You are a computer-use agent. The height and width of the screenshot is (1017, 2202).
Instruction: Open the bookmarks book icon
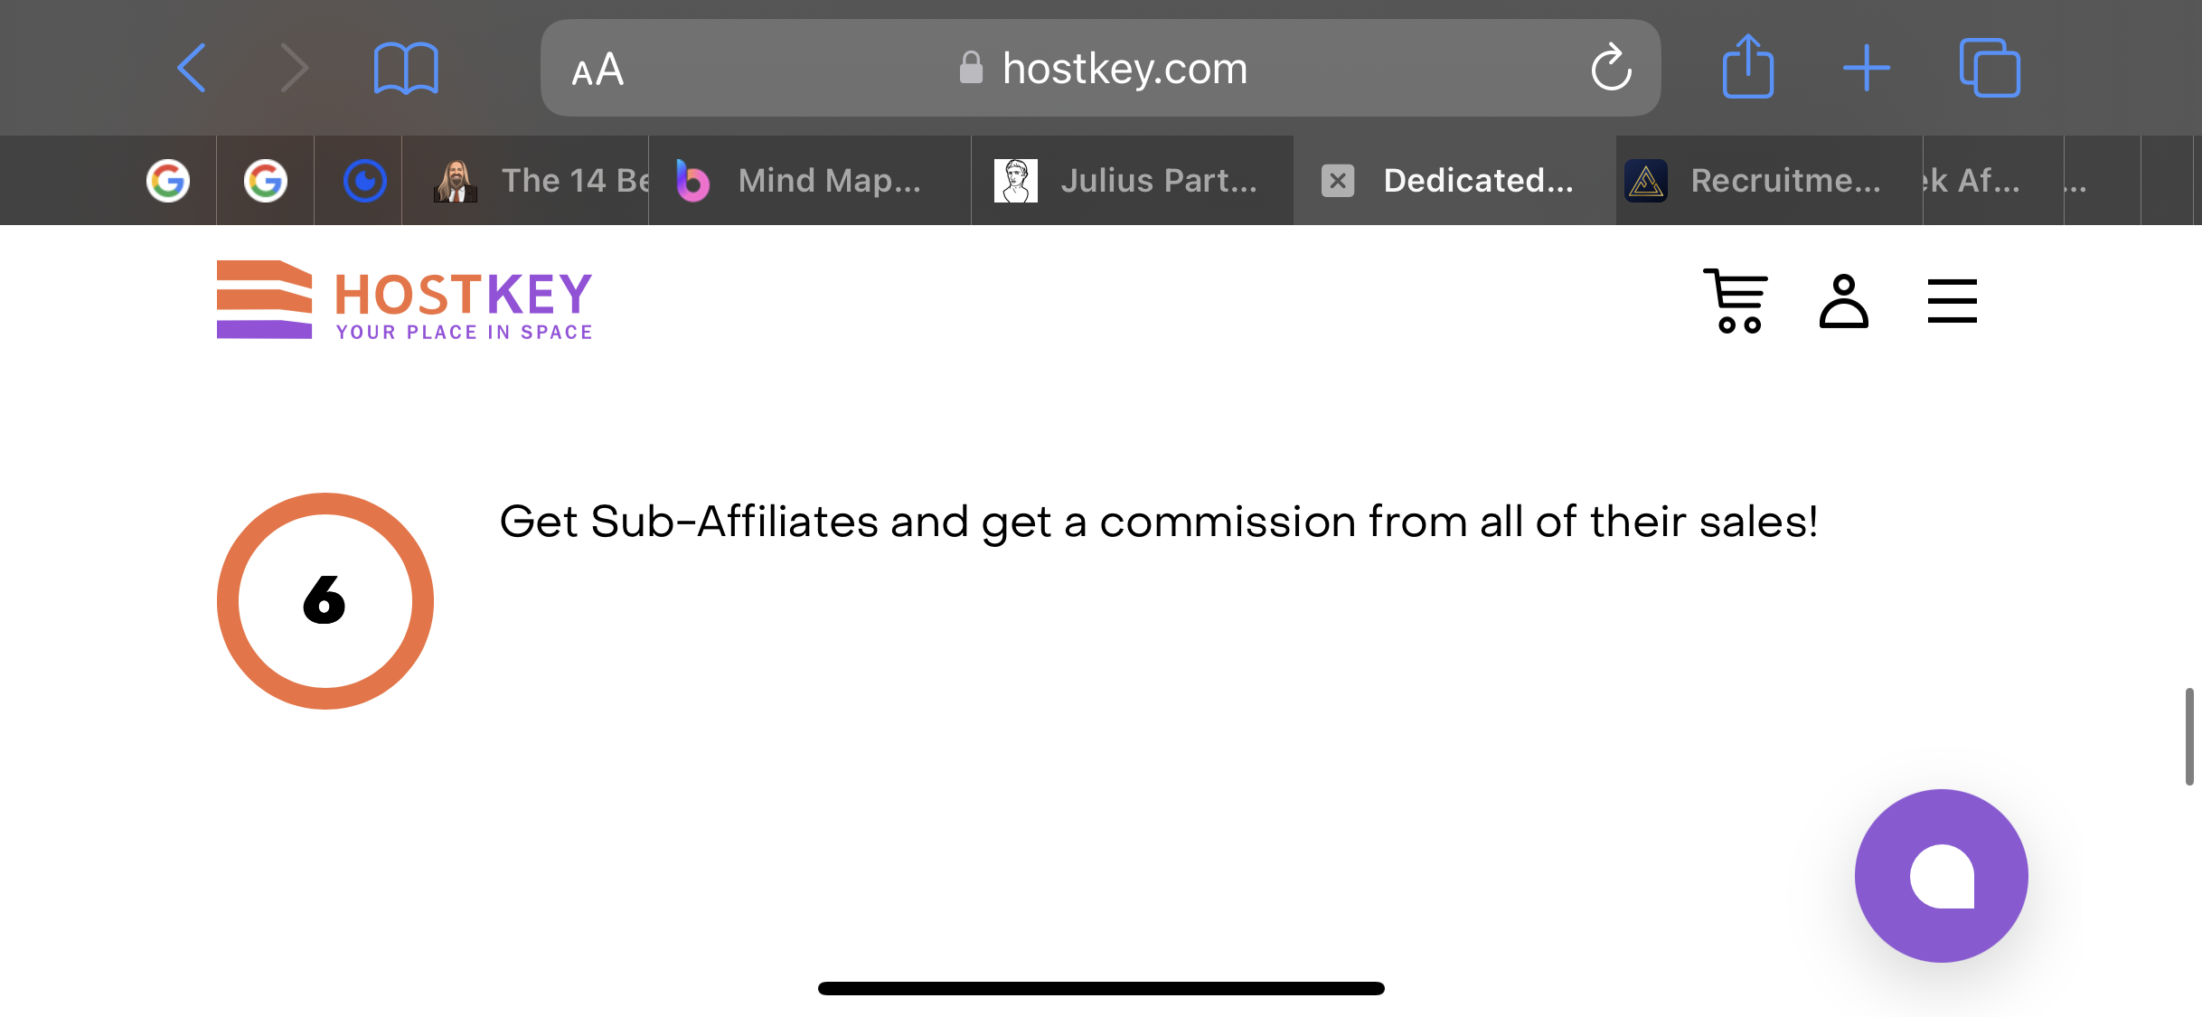coord(406,69)
